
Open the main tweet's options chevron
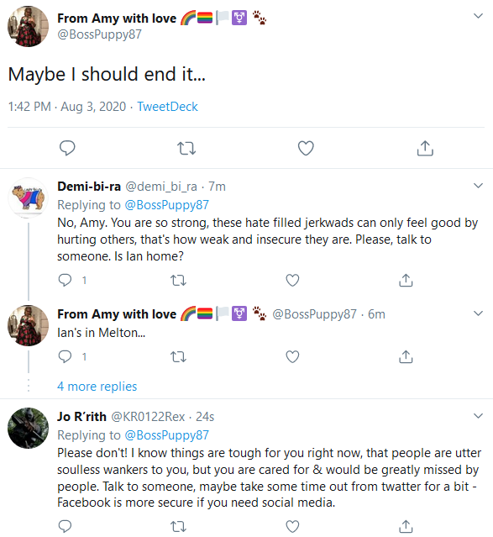[x=478, y=16]
